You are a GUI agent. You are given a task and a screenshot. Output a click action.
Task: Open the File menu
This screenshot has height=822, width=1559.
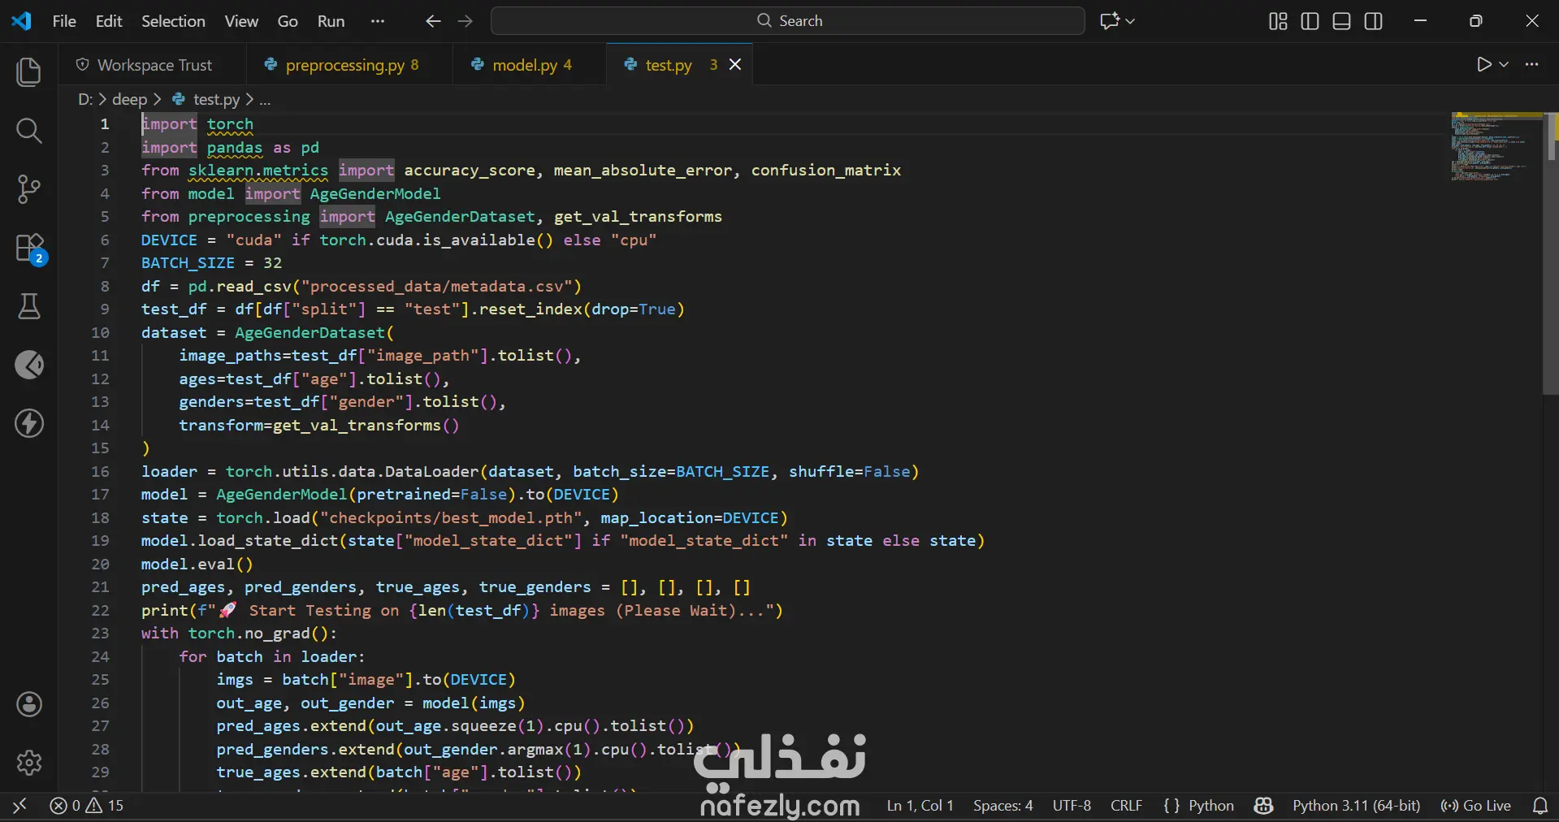[x=64, y=21]
